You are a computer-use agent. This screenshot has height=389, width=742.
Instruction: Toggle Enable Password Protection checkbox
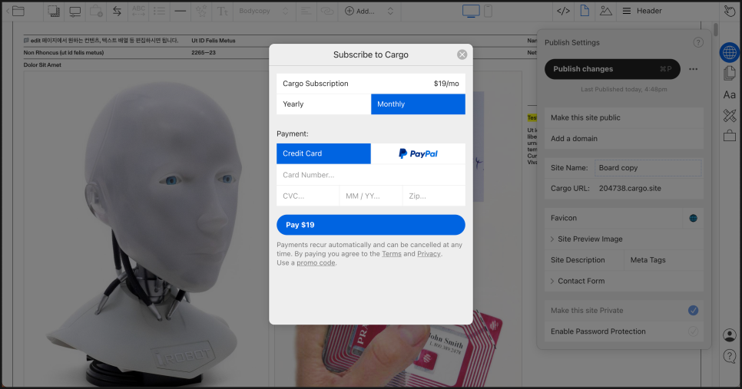click(694, 331)
